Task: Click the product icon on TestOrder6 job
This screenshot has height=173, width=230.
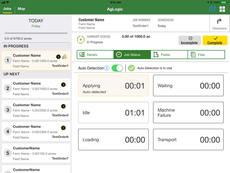Action: pyautogui.click(x=63, y=128)
